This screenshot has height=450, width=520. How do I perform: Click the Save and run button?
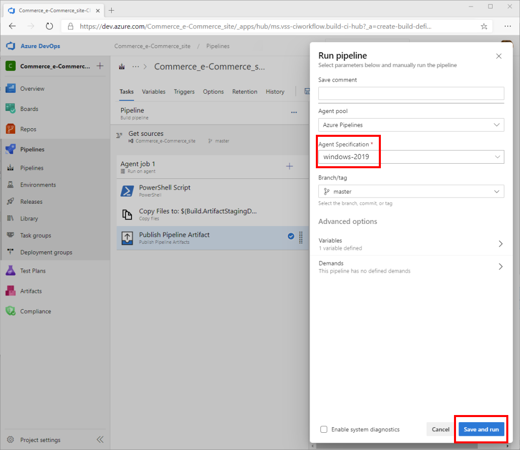coord(481,429)
